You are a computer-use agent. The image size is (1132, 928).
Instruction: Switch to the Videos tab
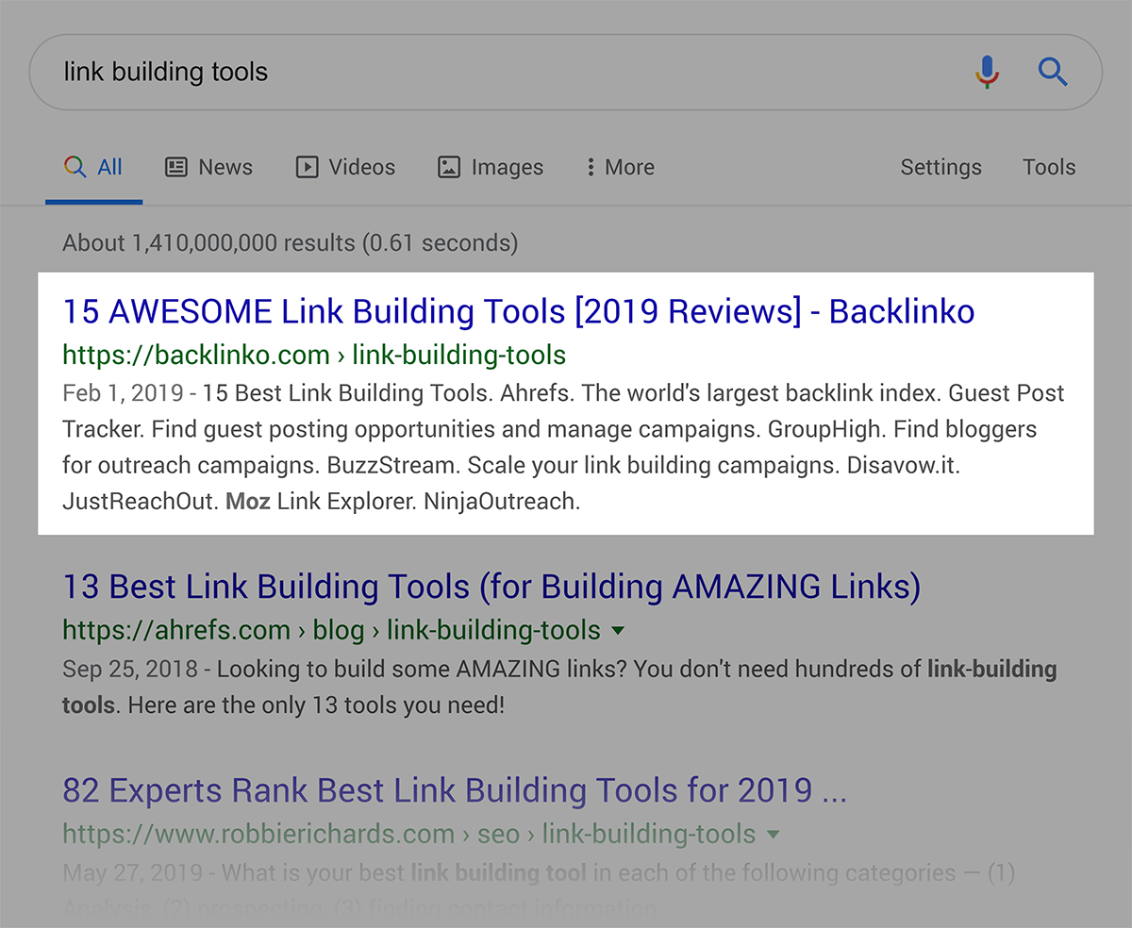(345, 167)
